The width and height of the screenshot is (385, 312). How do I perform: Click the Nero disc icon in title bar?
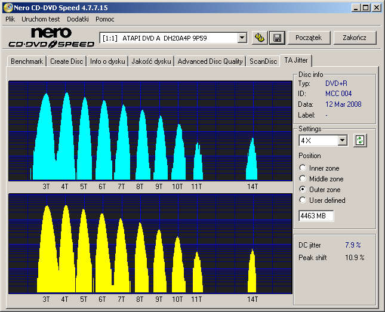tap(8, 8)
